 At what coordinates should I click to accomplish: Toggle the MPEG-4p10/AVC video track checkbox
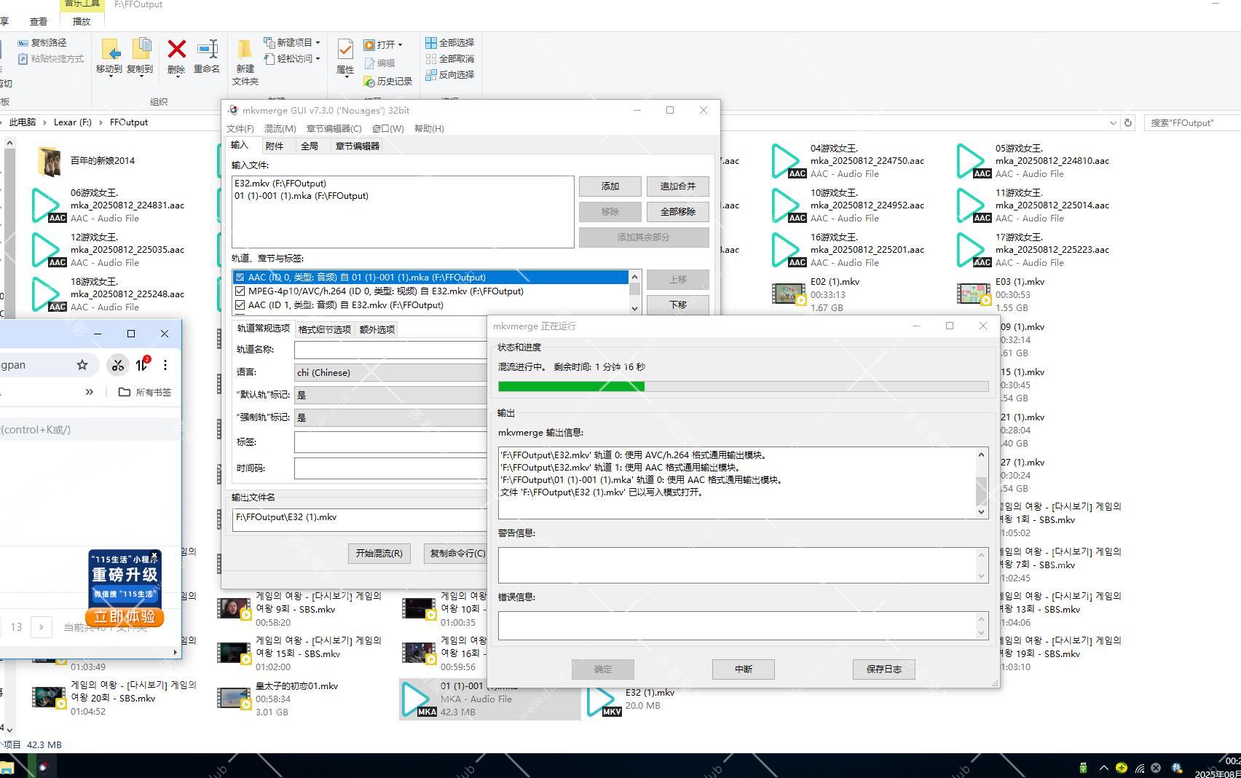coord(240,291)
